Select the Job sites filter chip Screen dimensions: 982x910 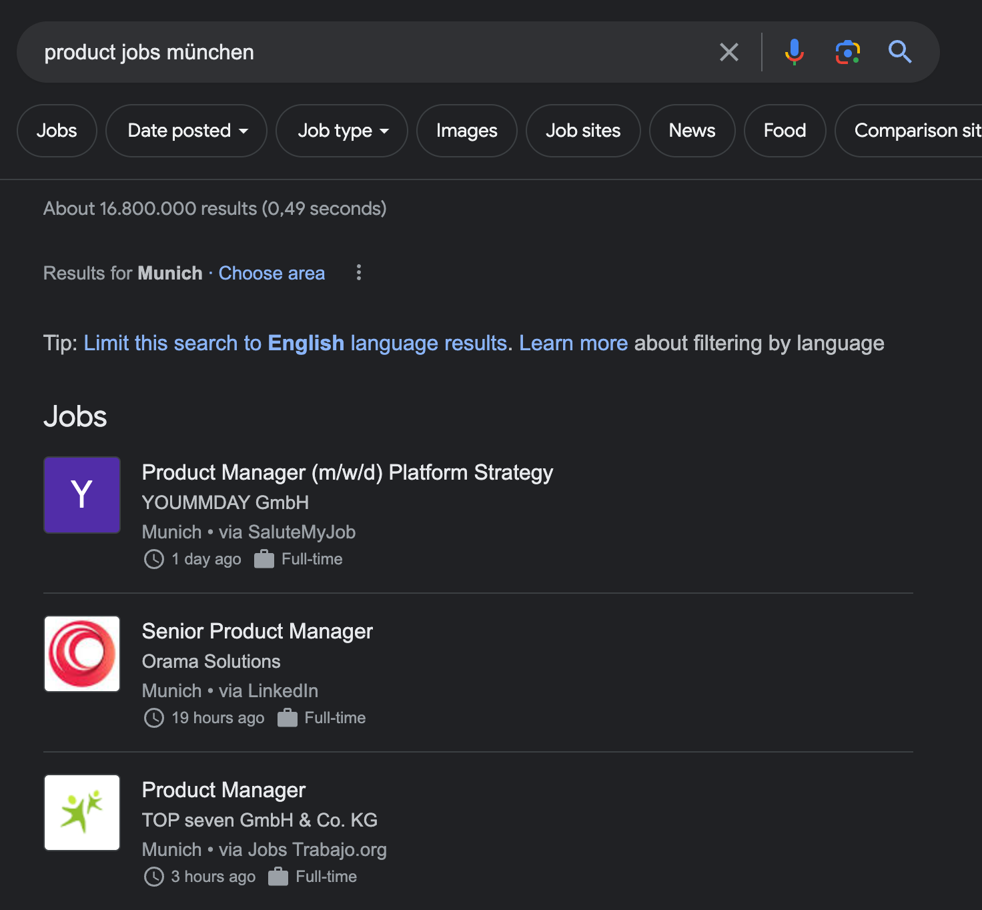[x=583, y=131]
